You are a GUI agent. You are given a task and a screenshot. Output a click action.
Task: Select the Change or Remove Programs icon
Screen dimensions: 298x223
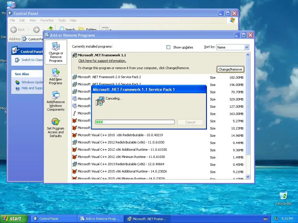(56, 46)
